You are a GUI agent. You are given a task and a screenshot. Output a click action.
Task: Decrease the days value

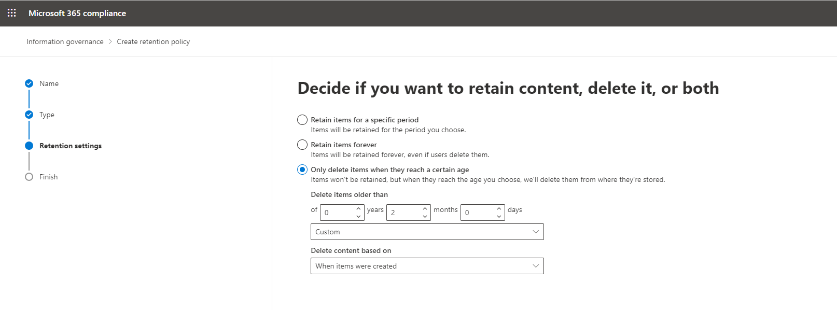499,216
